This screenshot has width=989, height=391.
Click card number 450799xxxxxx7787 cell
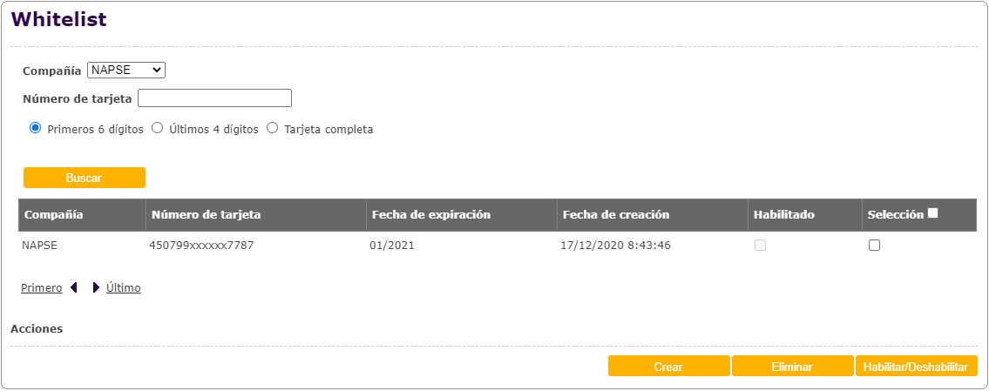[x=201, y=246]
